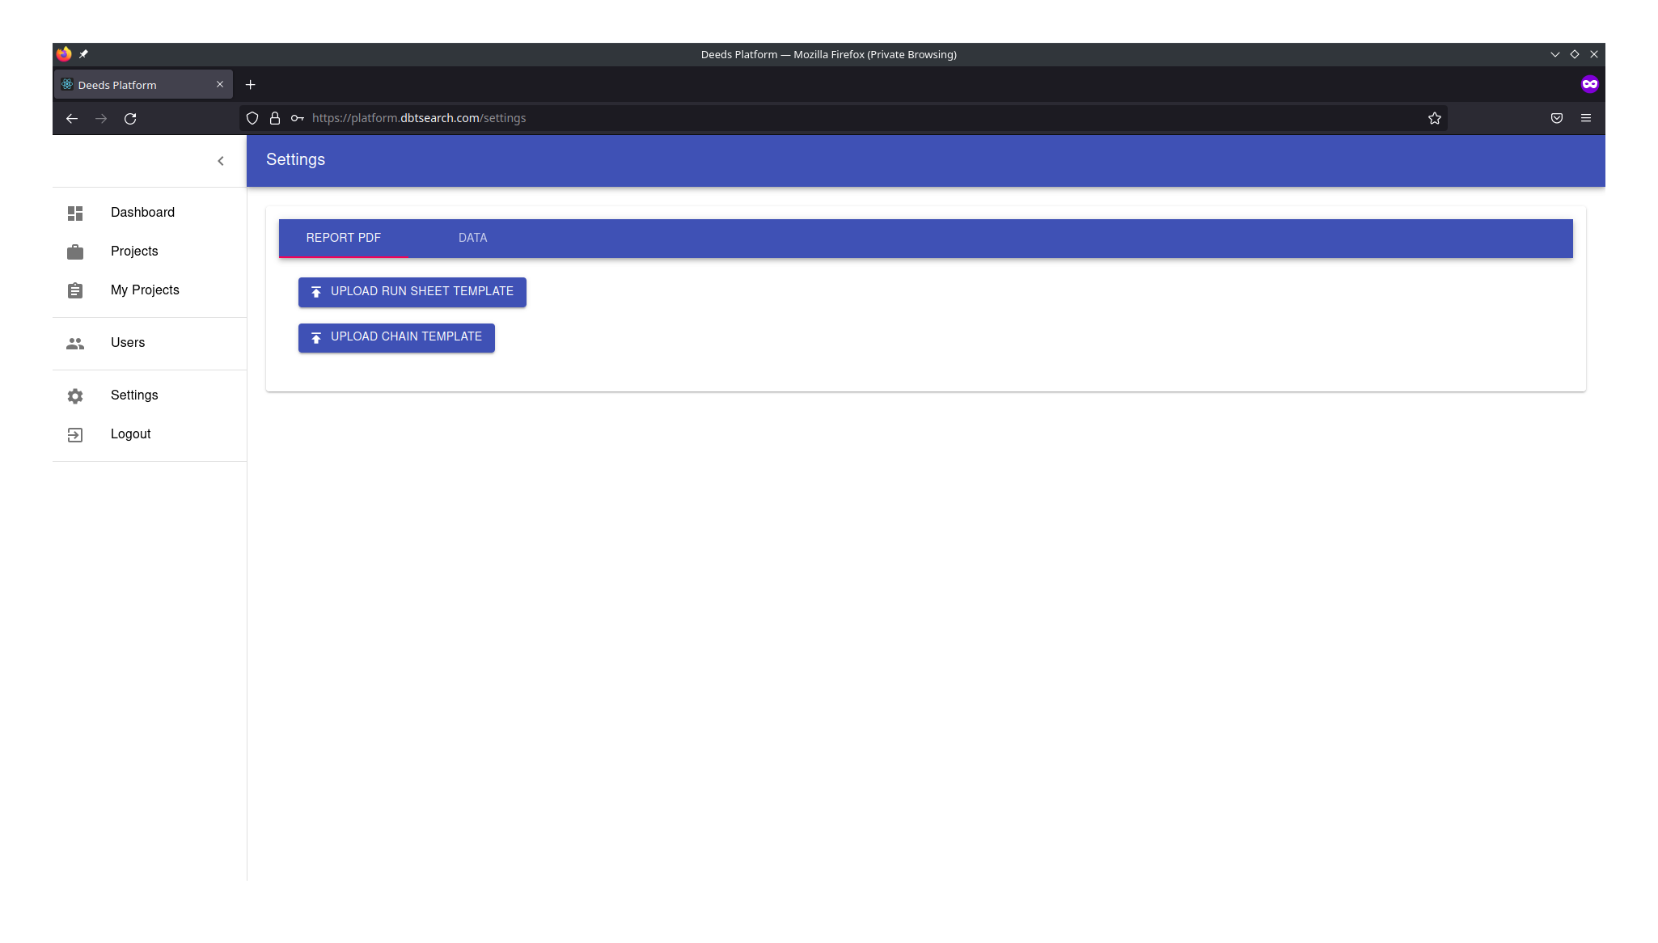Click the Dashboard grid icon in sidebar
This screenshot has width=1658, height=943.
click(75, 214)
